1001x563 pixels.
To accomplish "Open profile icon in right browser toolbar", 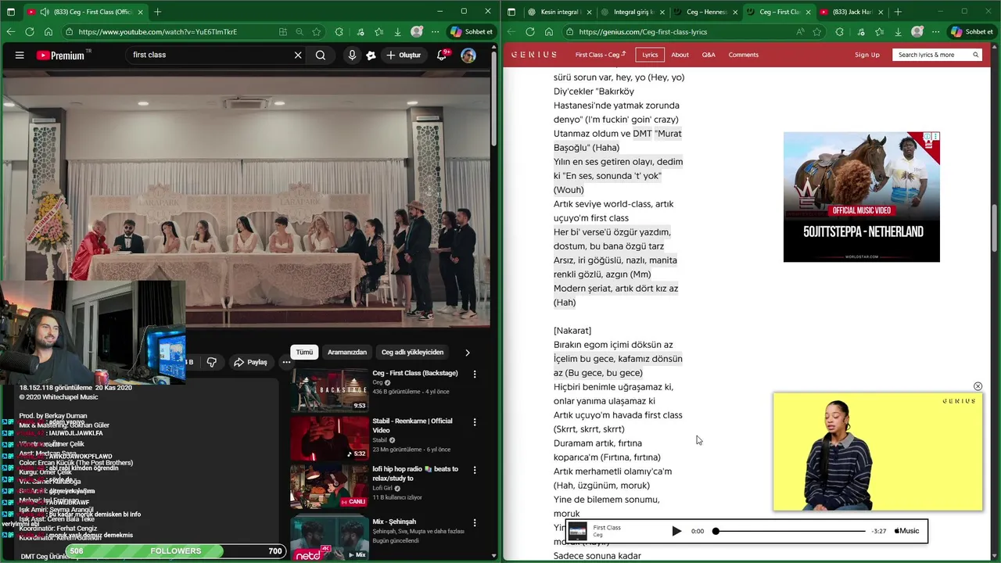I will click(x=917, y=32).
